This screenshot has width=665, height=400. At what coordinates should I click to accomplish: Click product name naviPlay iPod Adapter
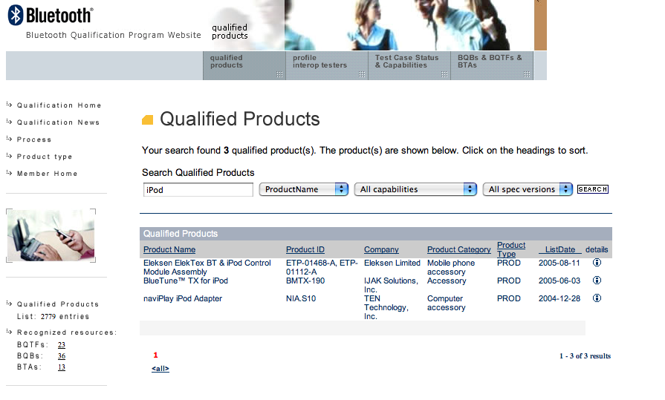[x=183, y=298]
